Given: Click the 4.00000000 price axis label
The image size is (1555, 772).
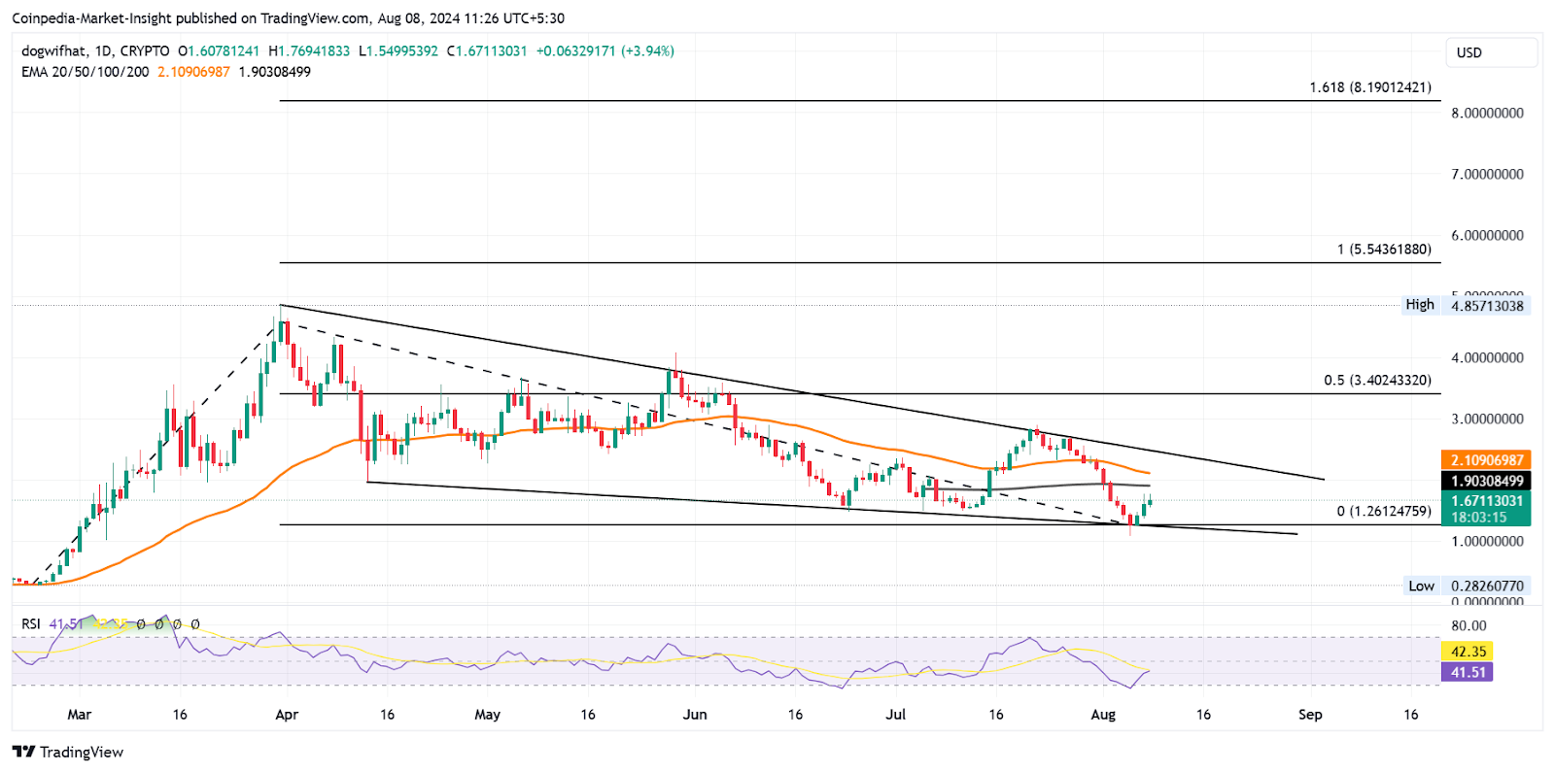Looking at the screenshot, I should click(x=1487, y=357).
